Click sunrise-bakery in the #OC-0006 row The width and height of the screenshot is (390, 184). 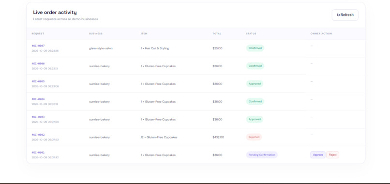pos(99,66)
